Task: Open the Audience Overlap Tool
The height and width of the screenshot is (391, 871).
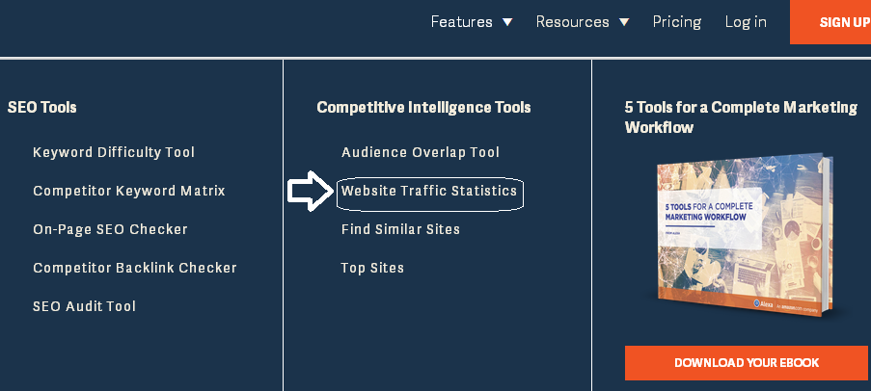Action: pos(421,152)
